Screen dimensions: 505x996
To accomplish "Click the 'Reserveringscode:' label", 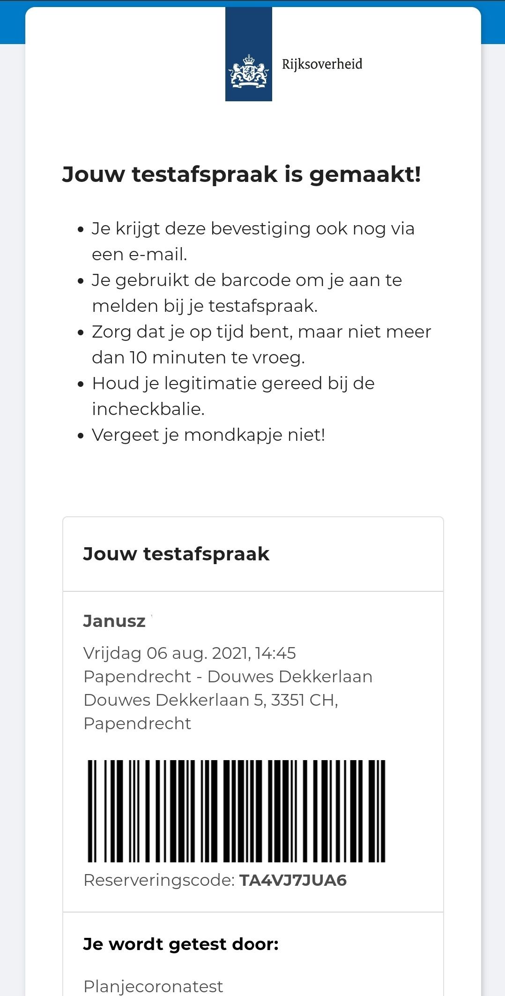I will pyautogui.click(x=159, y=880).
